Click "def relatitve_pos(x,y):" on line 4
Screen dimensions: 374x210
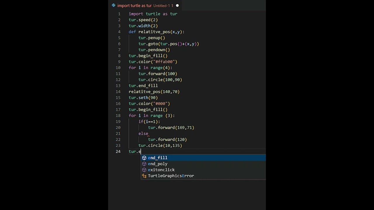(x=156, y=32)
